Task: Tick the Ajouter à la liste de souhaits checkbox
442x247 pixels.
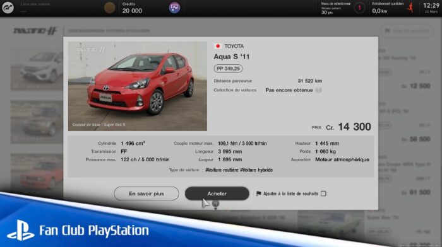Action: tap(323, 193)
